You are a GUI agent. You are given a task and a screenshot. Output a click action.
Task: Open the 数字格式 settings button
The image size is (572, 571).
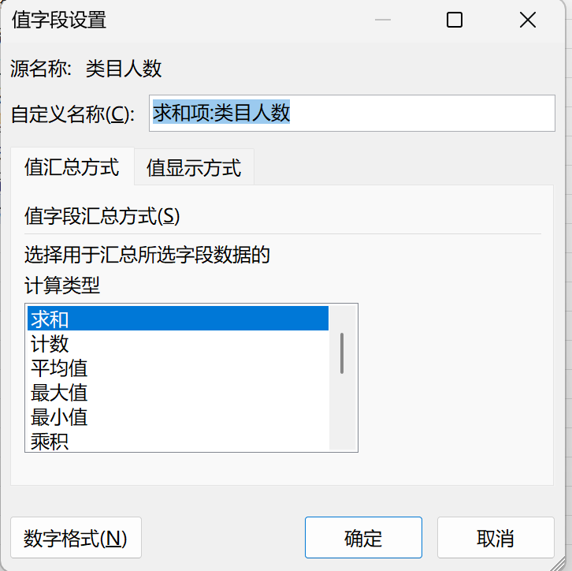[x=76, y=538]
